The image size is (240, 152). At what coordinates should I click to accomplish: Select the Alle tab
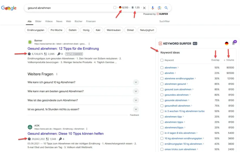coord(30,21)
